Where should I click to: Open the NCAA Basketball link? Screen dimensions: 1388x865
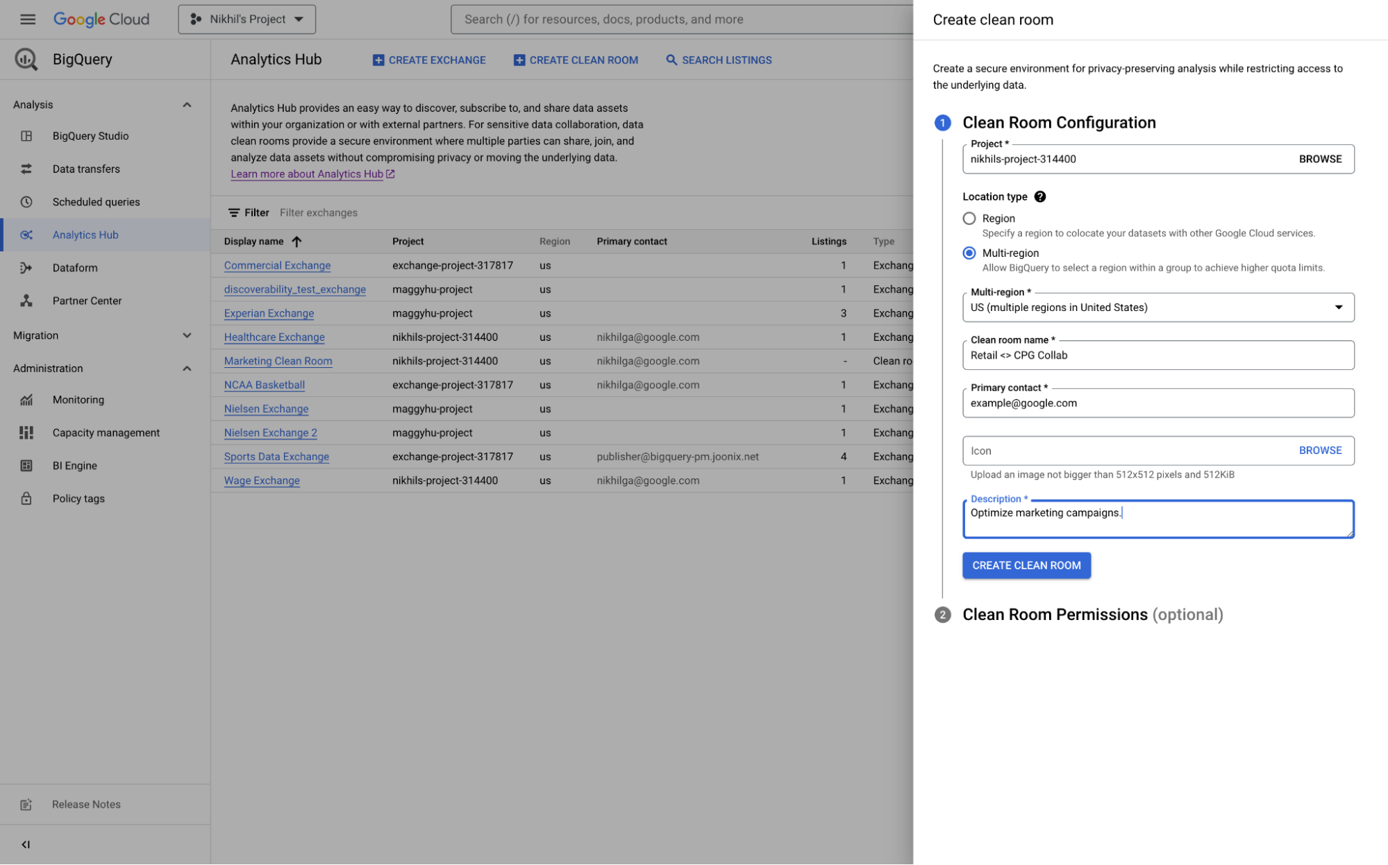click(x=264, y=385)
